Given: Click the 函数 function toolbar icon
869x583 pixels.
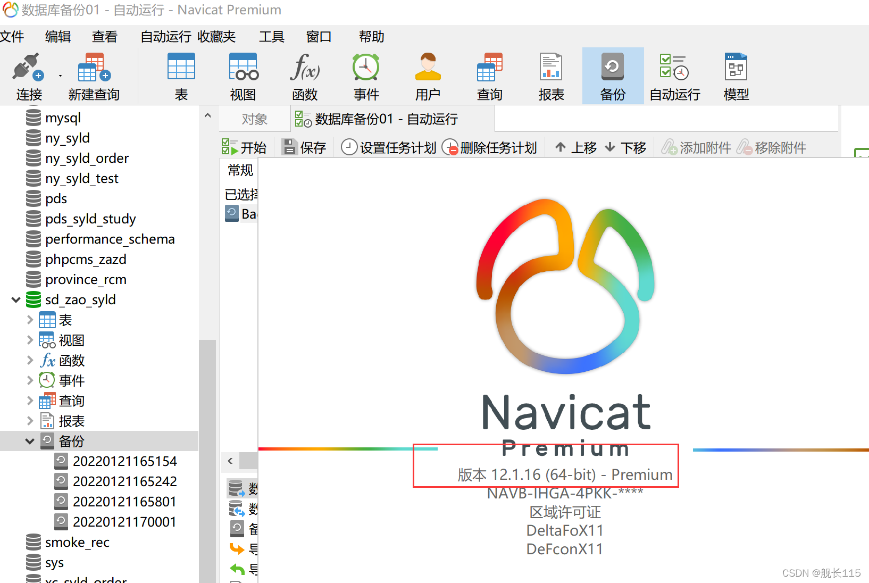Looking at the screenshot, I should click(x=305, y=77).
